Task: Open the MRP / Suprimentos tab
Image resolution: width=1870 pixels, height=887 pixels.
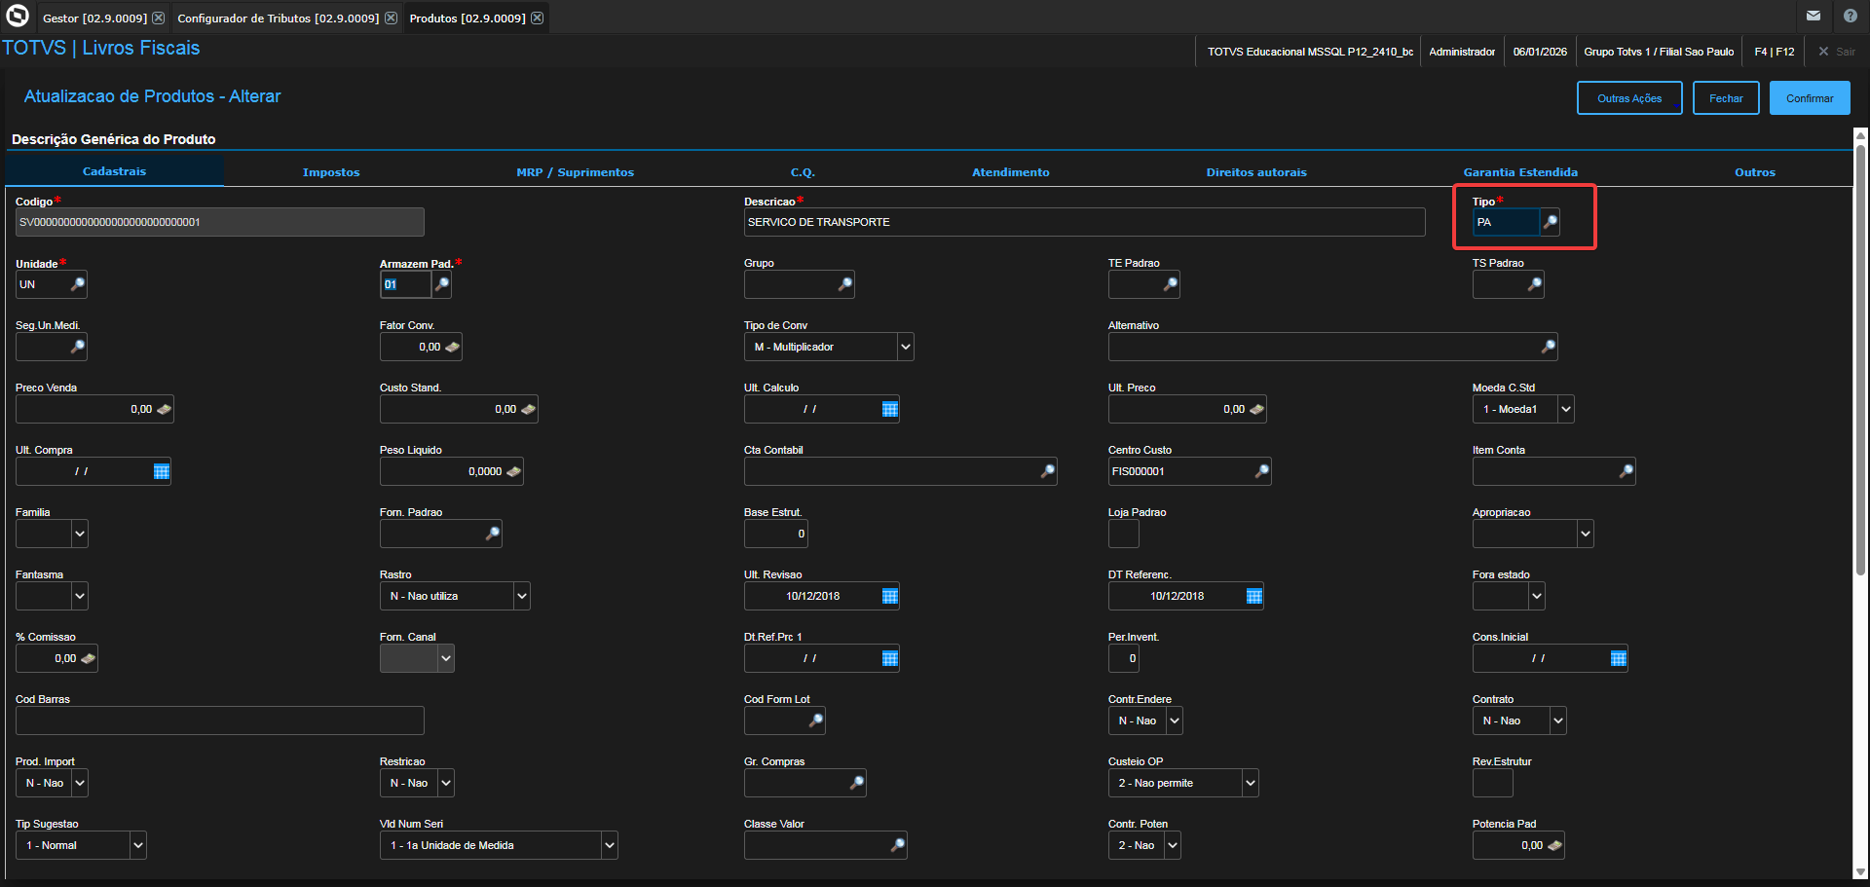Action: 575,172
